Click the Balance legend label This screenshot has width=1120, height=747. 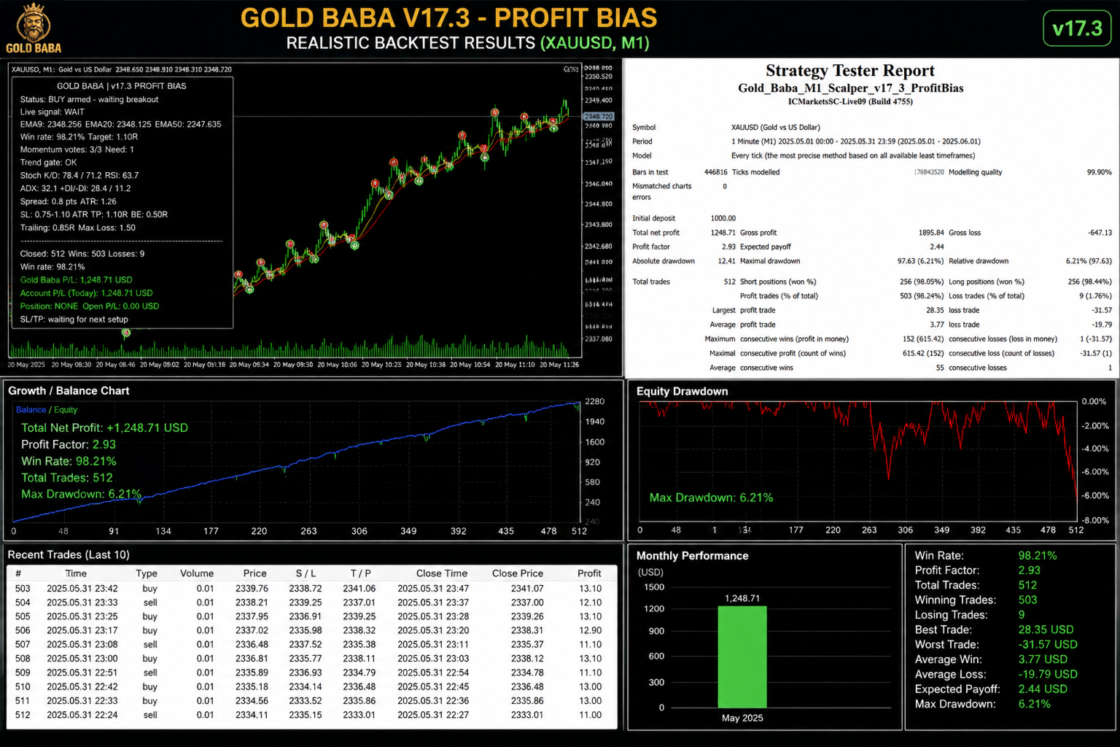31,410
